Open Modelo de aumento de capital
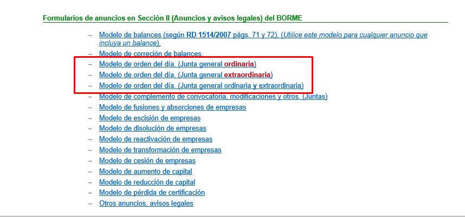Screen dimensions: 465x217 [146, 172]
